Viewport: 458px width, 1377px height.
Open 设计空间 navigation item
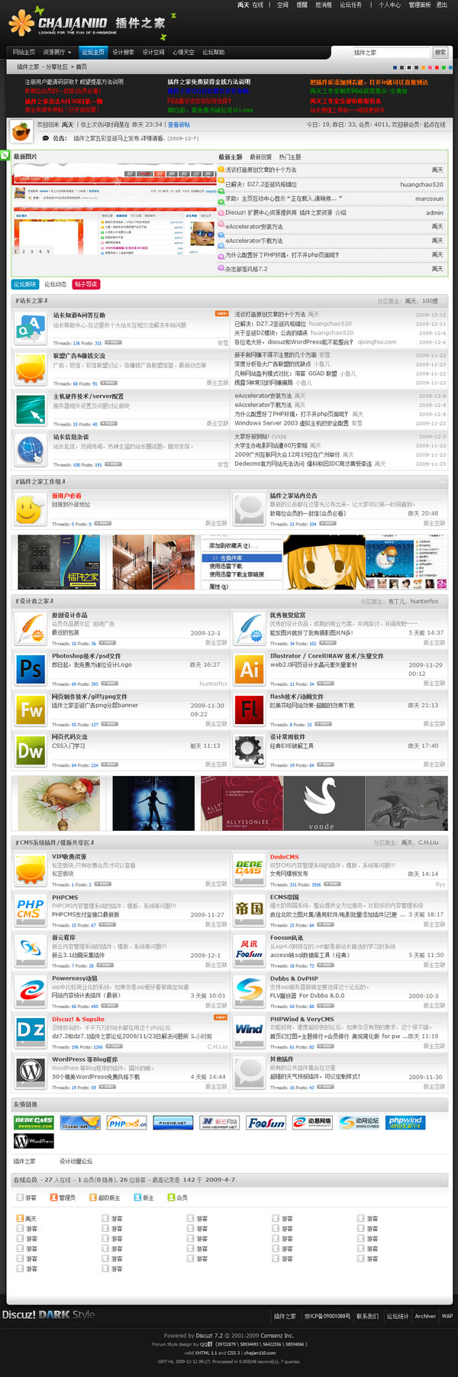(x=153, y=52)
